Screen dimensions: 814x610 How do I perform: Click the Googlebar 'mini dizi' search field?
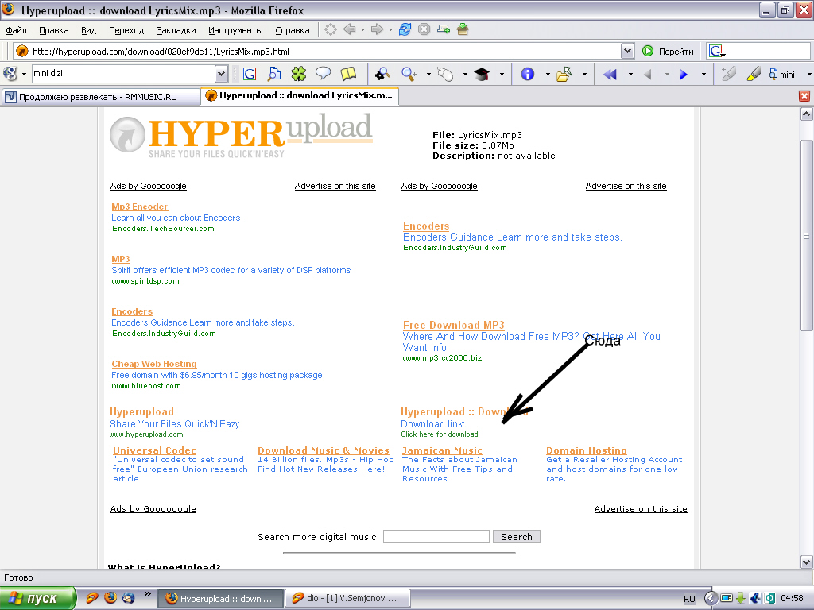(x=123, y=74)
